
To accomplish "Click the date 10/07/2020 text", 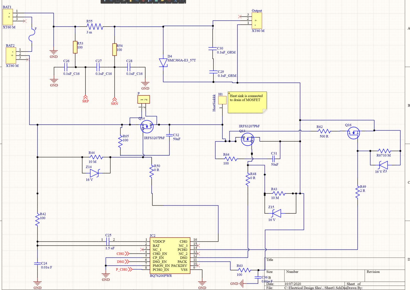I will point(293,284).
